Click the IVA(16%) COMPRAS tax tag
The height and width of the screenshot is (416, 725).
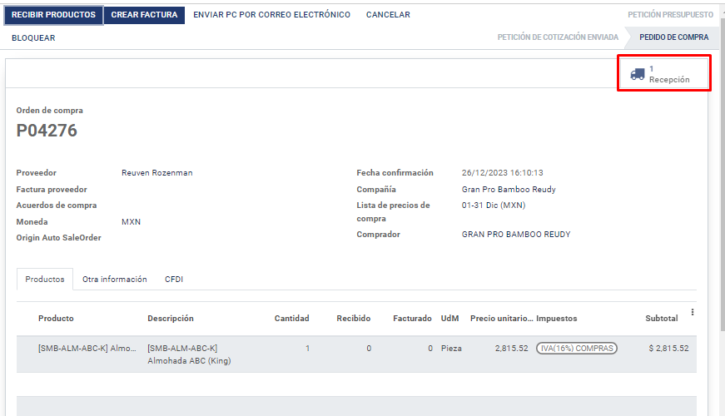pos(577,349)
